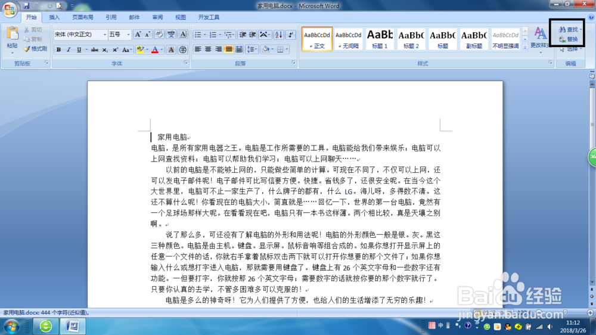The height and width of the screenshot is (335, 596).
Task: Toggle Underline formatting
Action: pyautogui.click(x=79, y=50)
